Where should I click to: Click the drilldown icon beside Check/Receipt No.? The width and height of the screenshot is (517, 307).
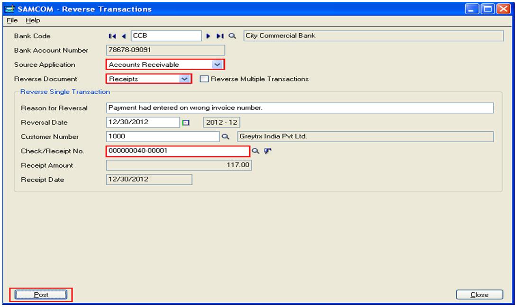coord(267,151)
